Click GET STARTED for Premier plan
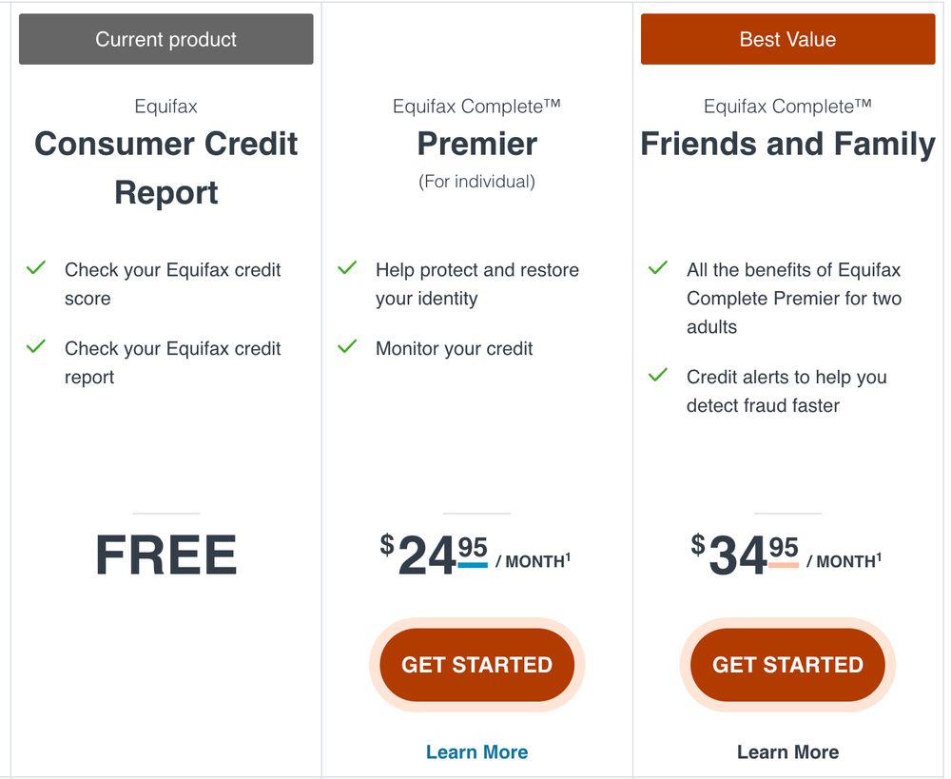The width and height of the screenshot is (951, 779). (476, 665)
